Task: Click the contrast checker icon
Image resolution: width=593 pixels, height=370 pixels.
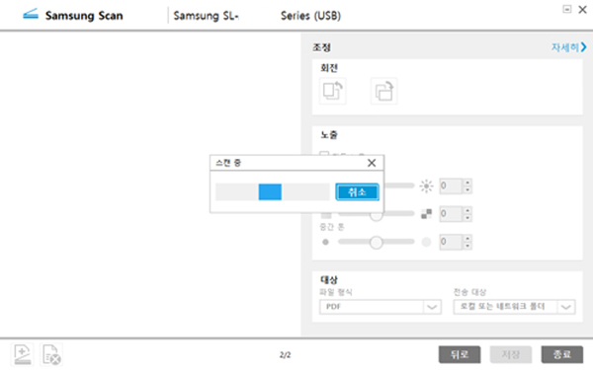Action: click(426, 214)
